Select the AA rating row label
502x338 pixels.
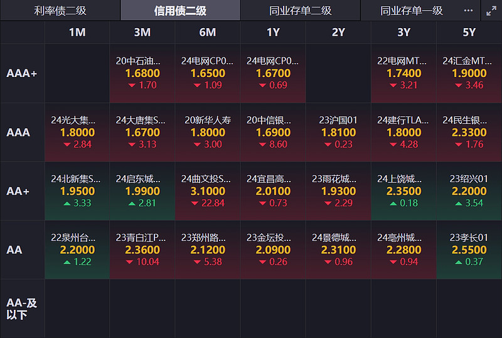coord(14,250)
